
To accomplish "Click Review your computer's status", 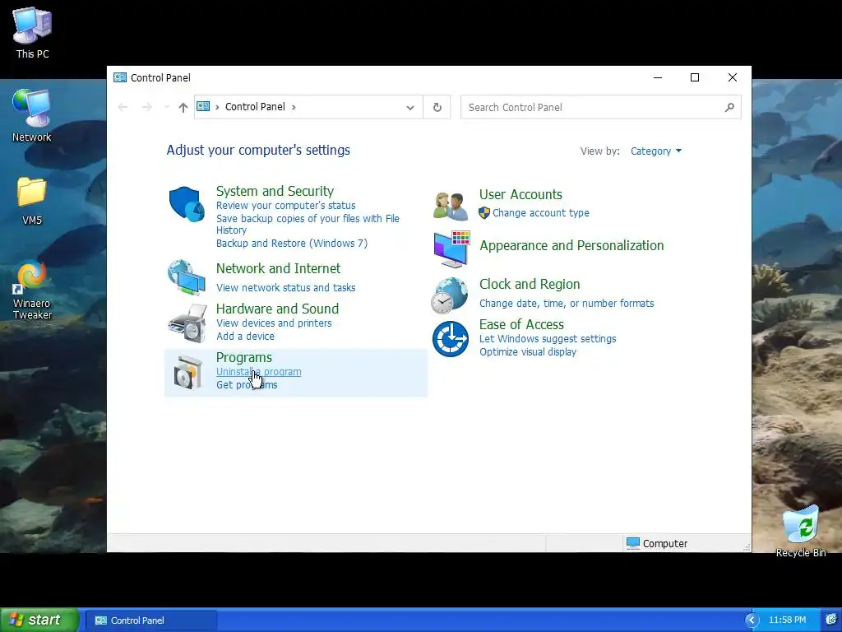I will tap(285, 205).
